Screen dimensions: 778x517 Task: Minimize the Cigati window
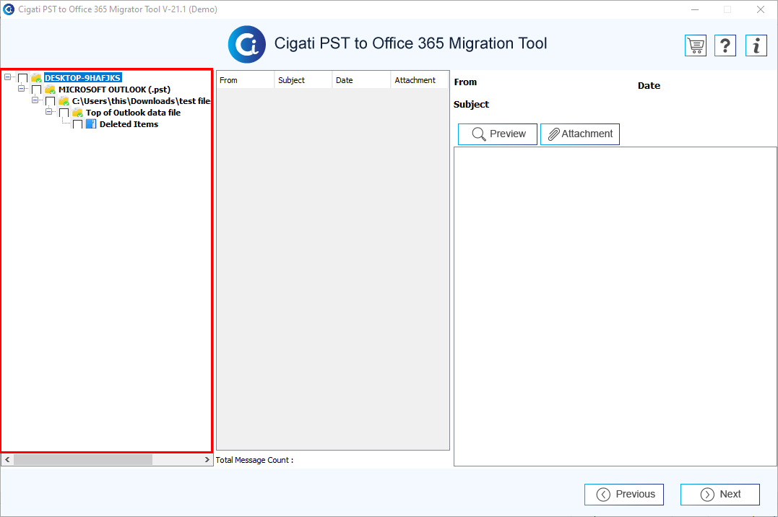click(x=695, y=9)
